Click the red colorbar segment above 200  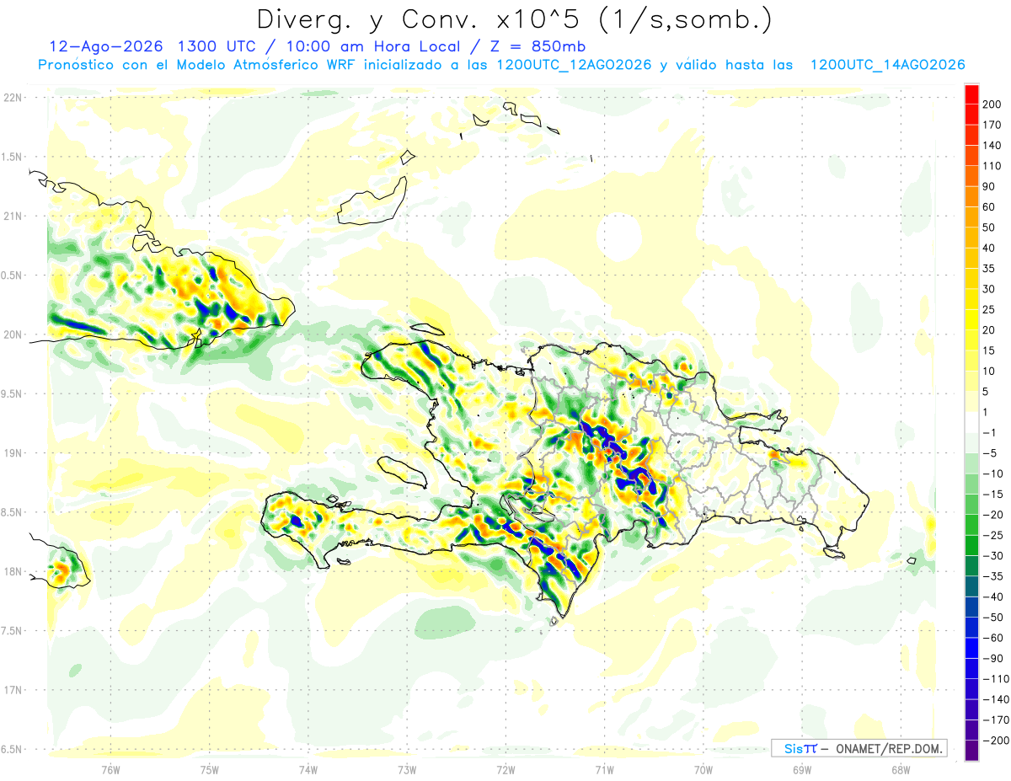pos(971,95)
